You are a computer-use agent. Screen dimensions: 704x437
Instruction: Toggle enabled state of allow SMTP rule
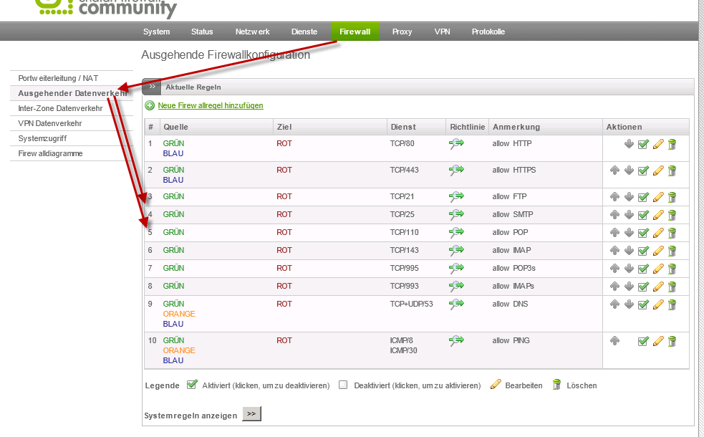click(643, 215)
